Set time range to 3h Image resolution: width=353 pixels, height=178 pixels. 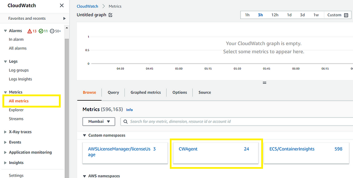coord(260,15)
